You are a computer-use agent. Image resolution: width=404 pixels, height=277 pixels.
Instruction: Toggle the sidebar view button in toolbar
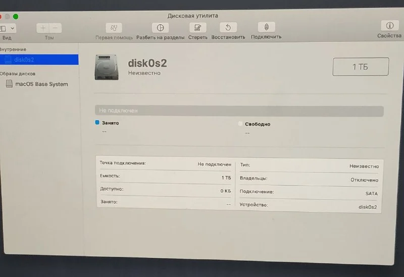pos(3,29)
